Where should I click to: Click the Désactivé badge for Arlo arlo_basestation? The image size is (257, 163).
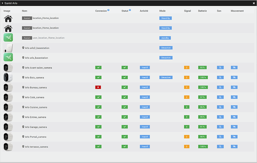pyautogui.click(x=166, y=58)
